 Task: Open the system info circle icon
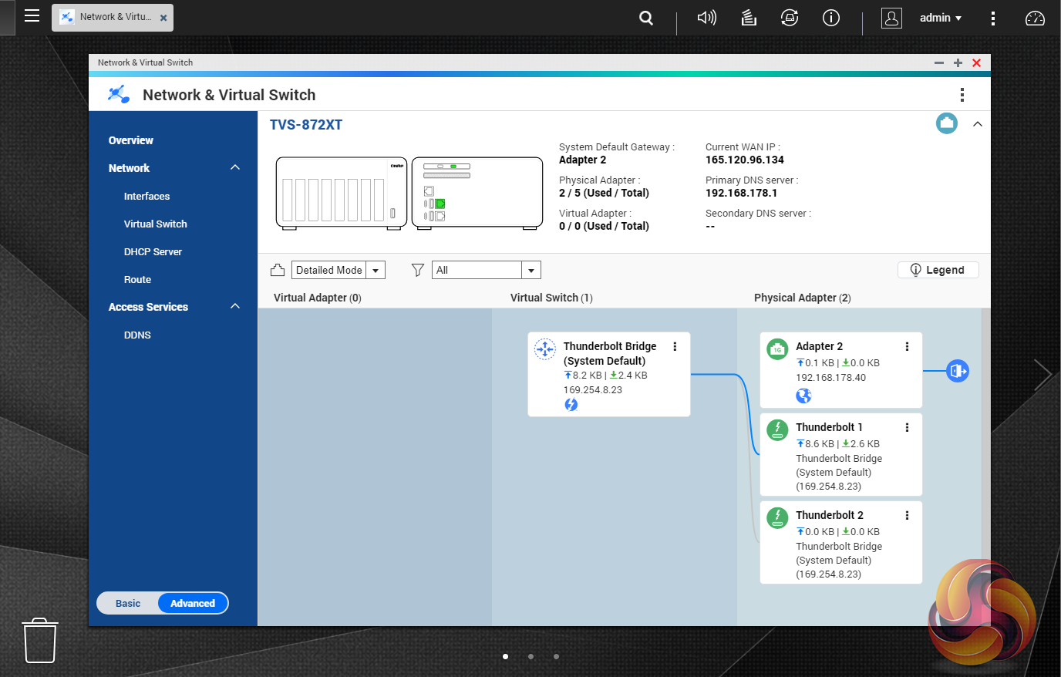coord(831,18)
